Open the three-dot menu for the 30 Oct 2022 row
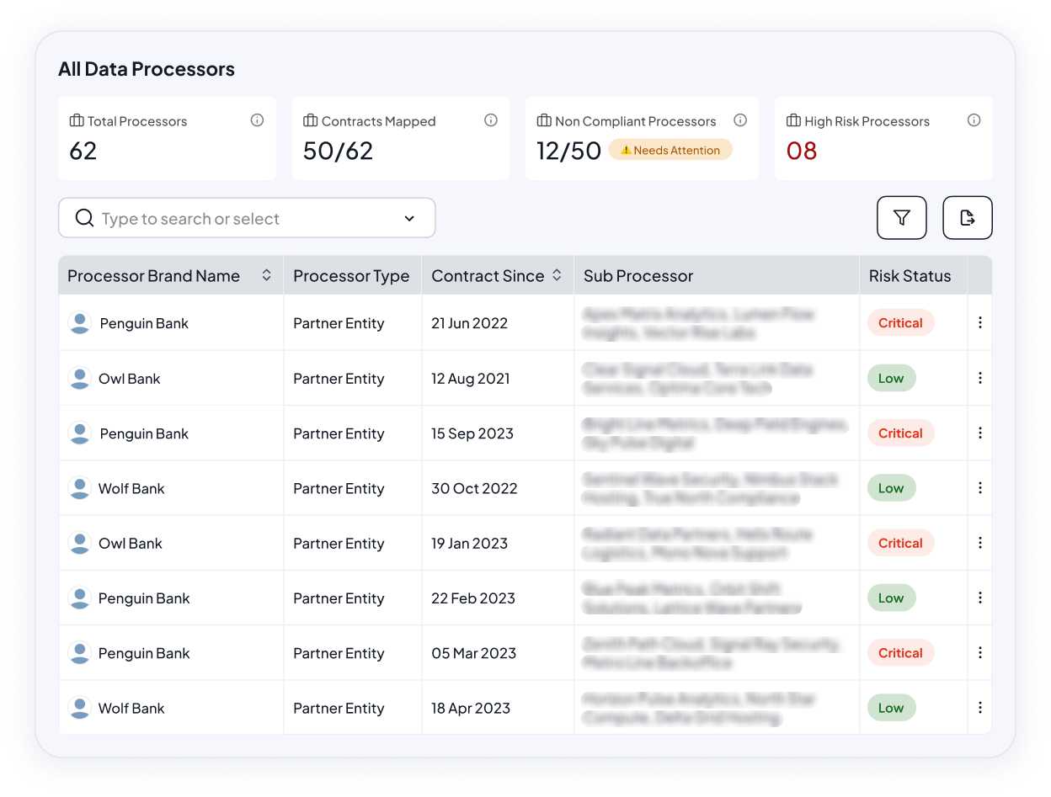 pyautogui.click(x=980, y=488)
